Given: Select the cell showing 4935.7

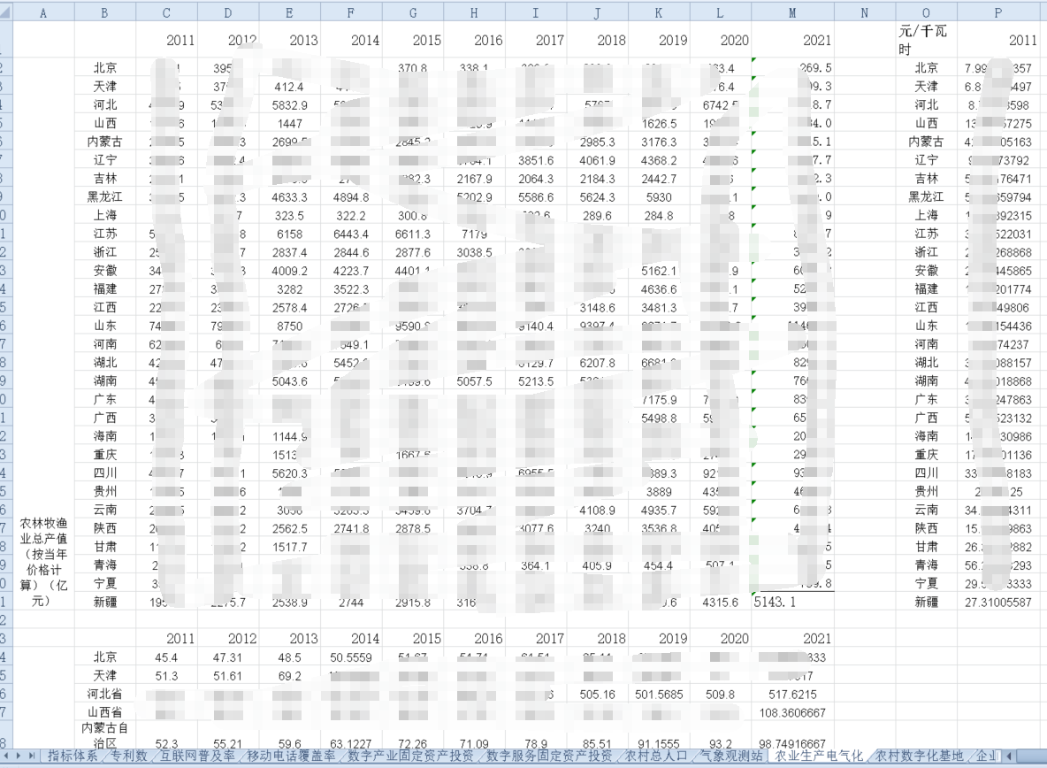Looking at the screenshot, I should click(659, 511).
